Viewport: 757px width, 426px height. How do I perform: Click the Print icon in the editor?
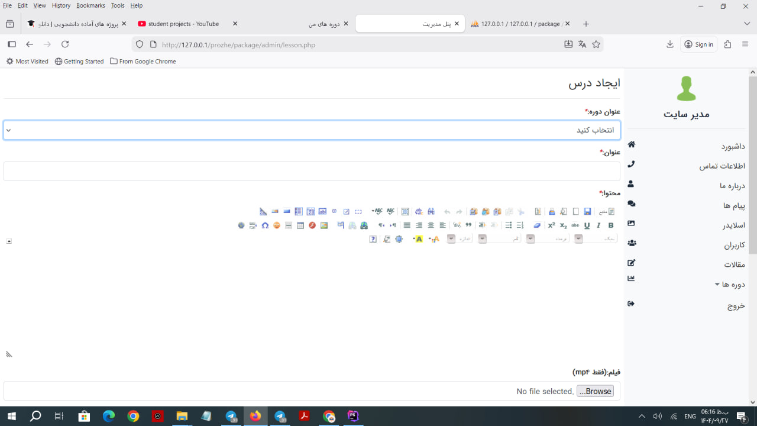[551, 211]
